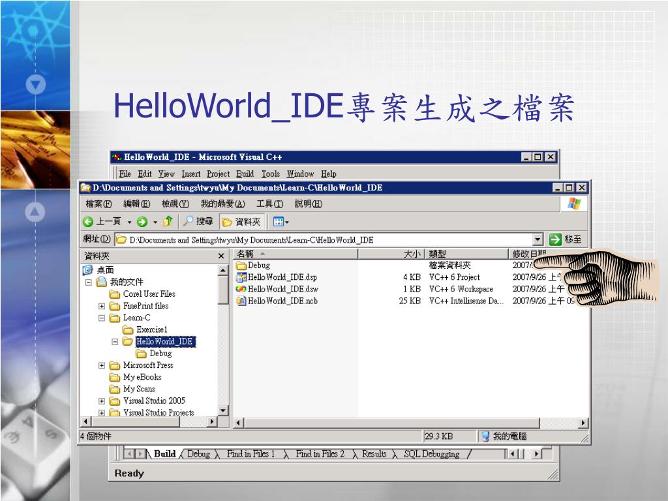Image resolution: width=668 pixels, height=501 pixels.
Task: Click the Search (搜尋) toolbar button
Action: 198,221
